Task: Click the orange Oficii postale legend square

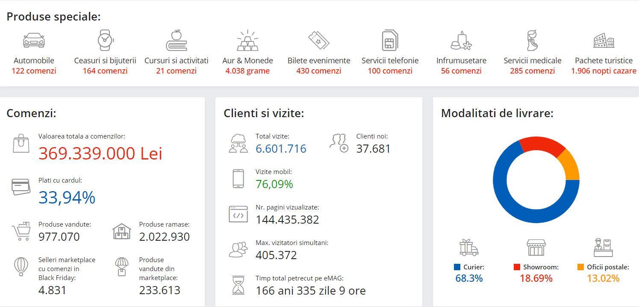Action: click(580, 267)
